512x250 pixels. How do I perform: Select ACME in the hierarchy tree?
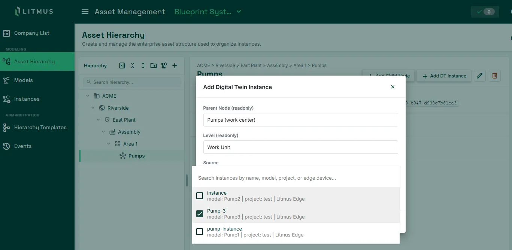(109, 96)
